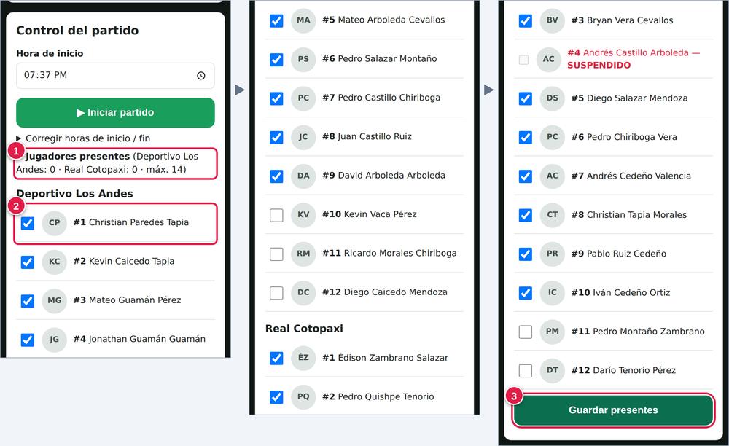Click the DA avatar of David Arboleda Arboleda
The height and width of the screenshot is (446, 729).
point(303,176)
